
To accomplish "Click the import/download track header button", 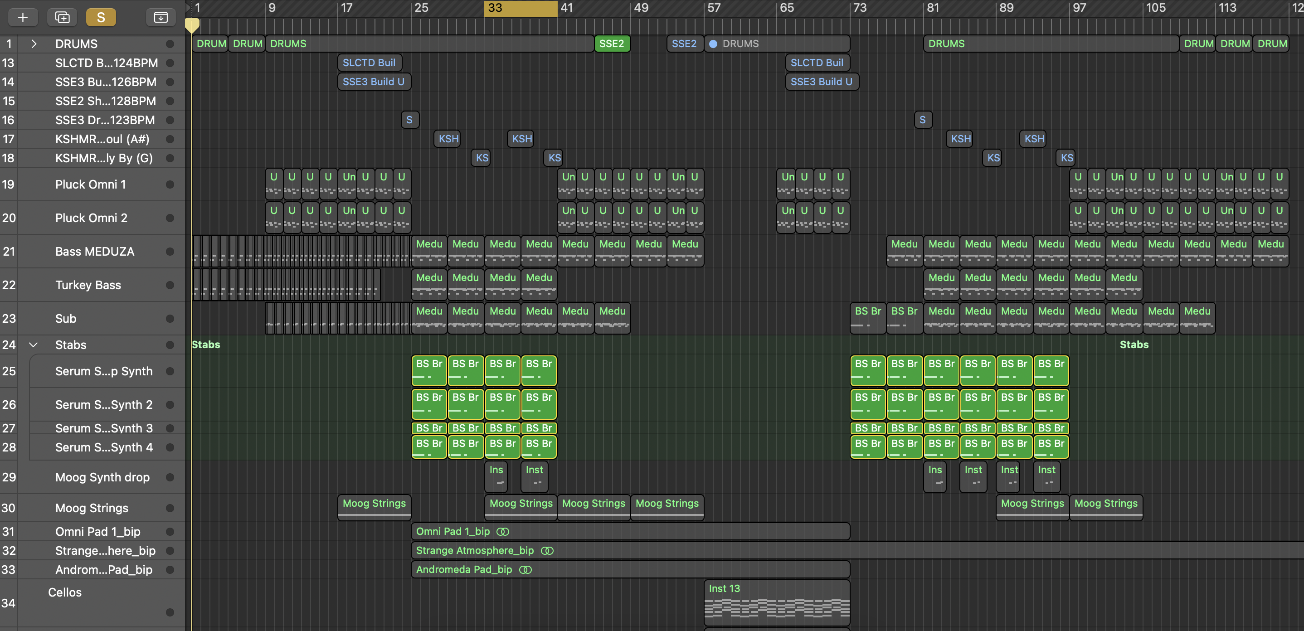I will point(161,18).
